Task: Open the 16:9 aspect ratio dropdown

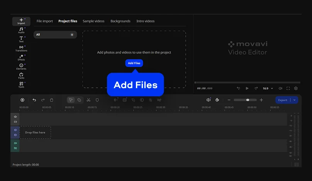Action: 268,88
